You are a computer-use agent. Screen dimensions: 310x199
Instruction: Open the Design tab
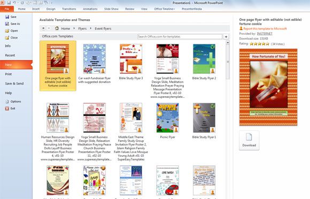click(51, 9)
